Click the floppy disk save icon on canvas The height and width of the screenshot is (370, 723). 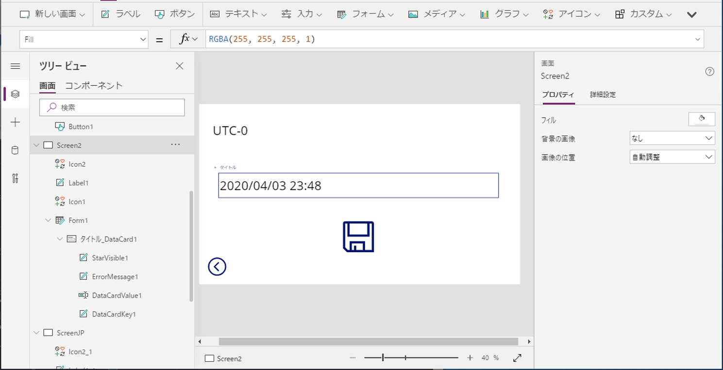click(x=358, y=236)
